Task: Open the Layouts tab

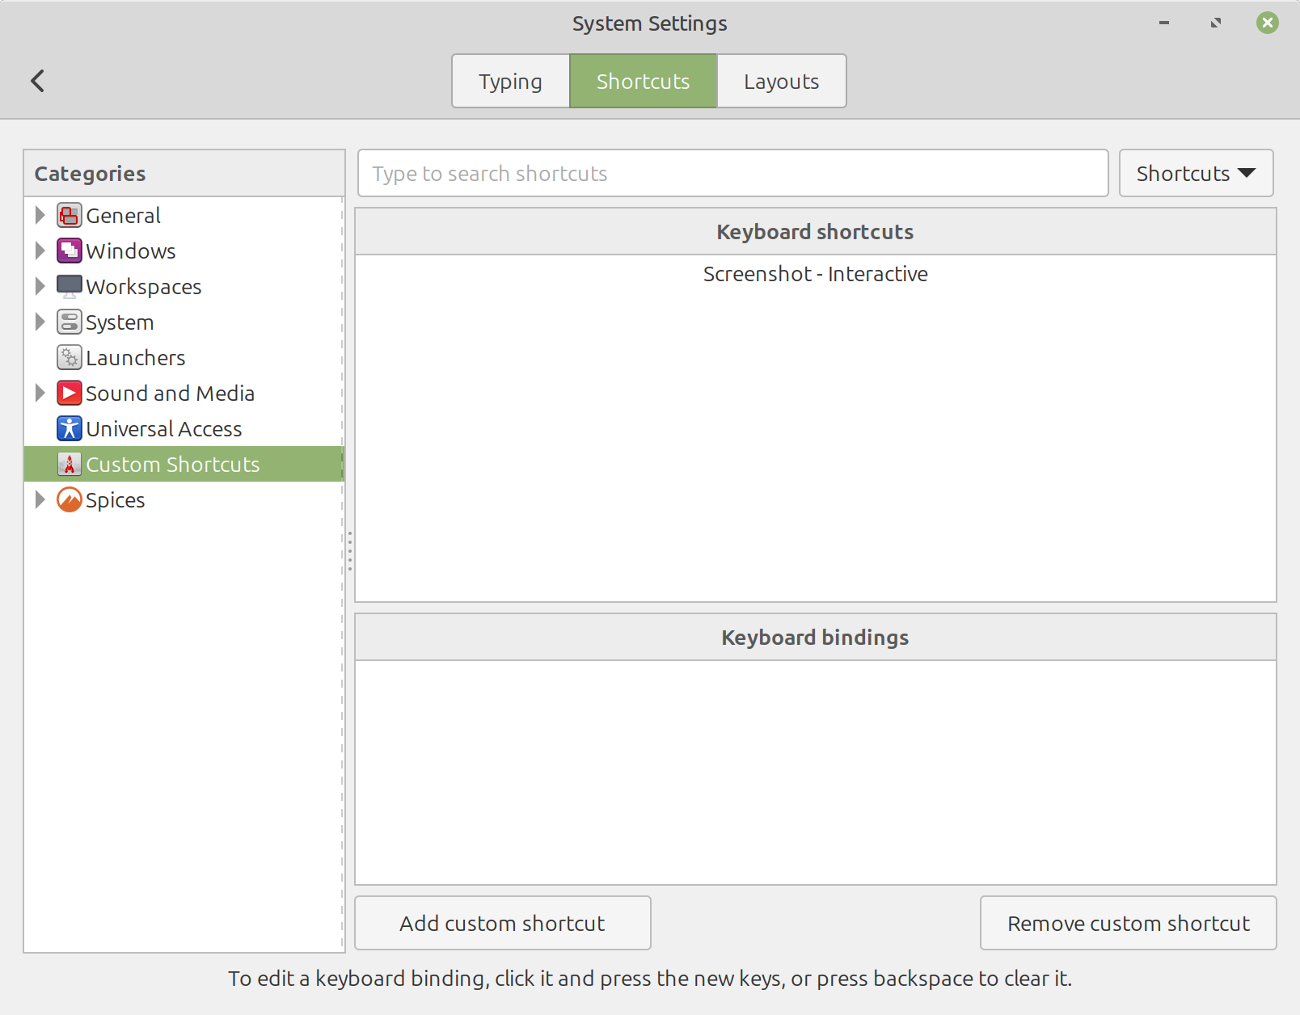Action: pyautogui.click(x=781, y=81)
